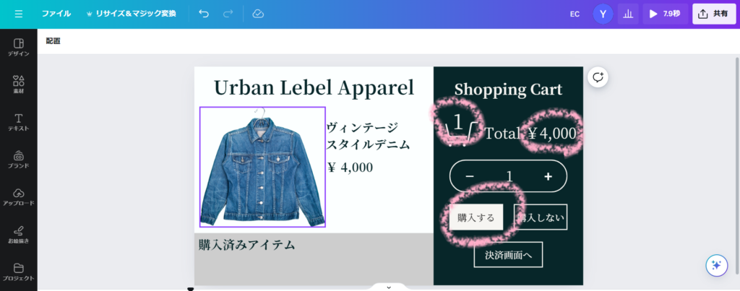
Task: Open the 素材 elements panel
Action: (18, 85)
